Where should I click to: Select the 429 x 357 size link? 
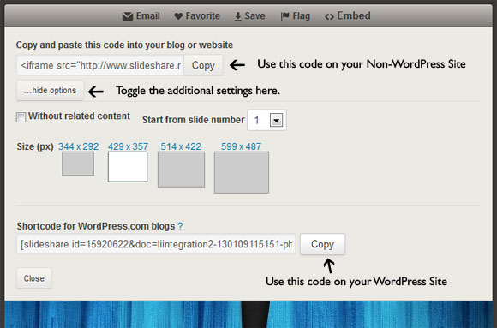128,146
